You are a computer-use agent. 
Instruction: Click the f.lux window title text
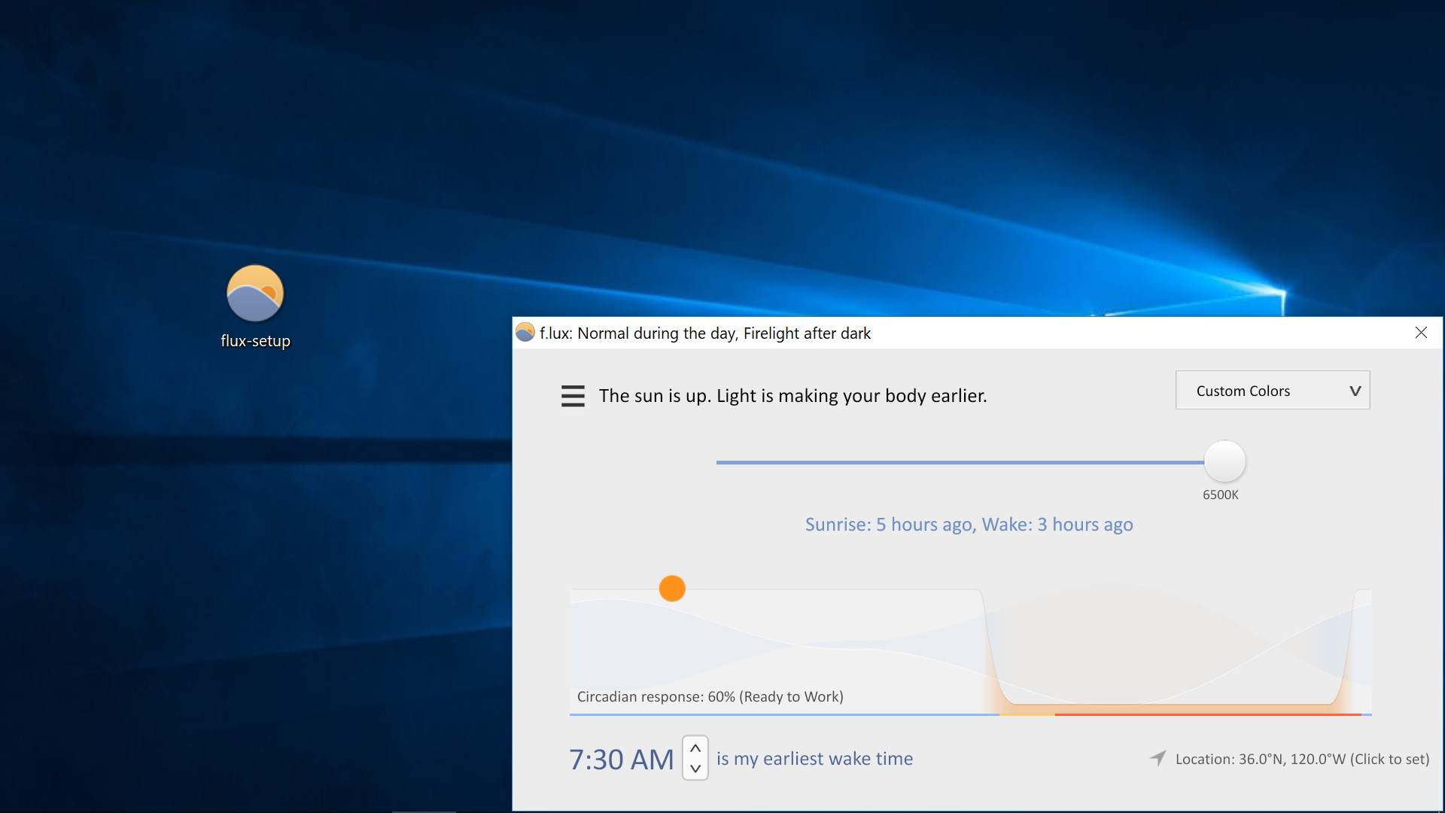(704, 333)
